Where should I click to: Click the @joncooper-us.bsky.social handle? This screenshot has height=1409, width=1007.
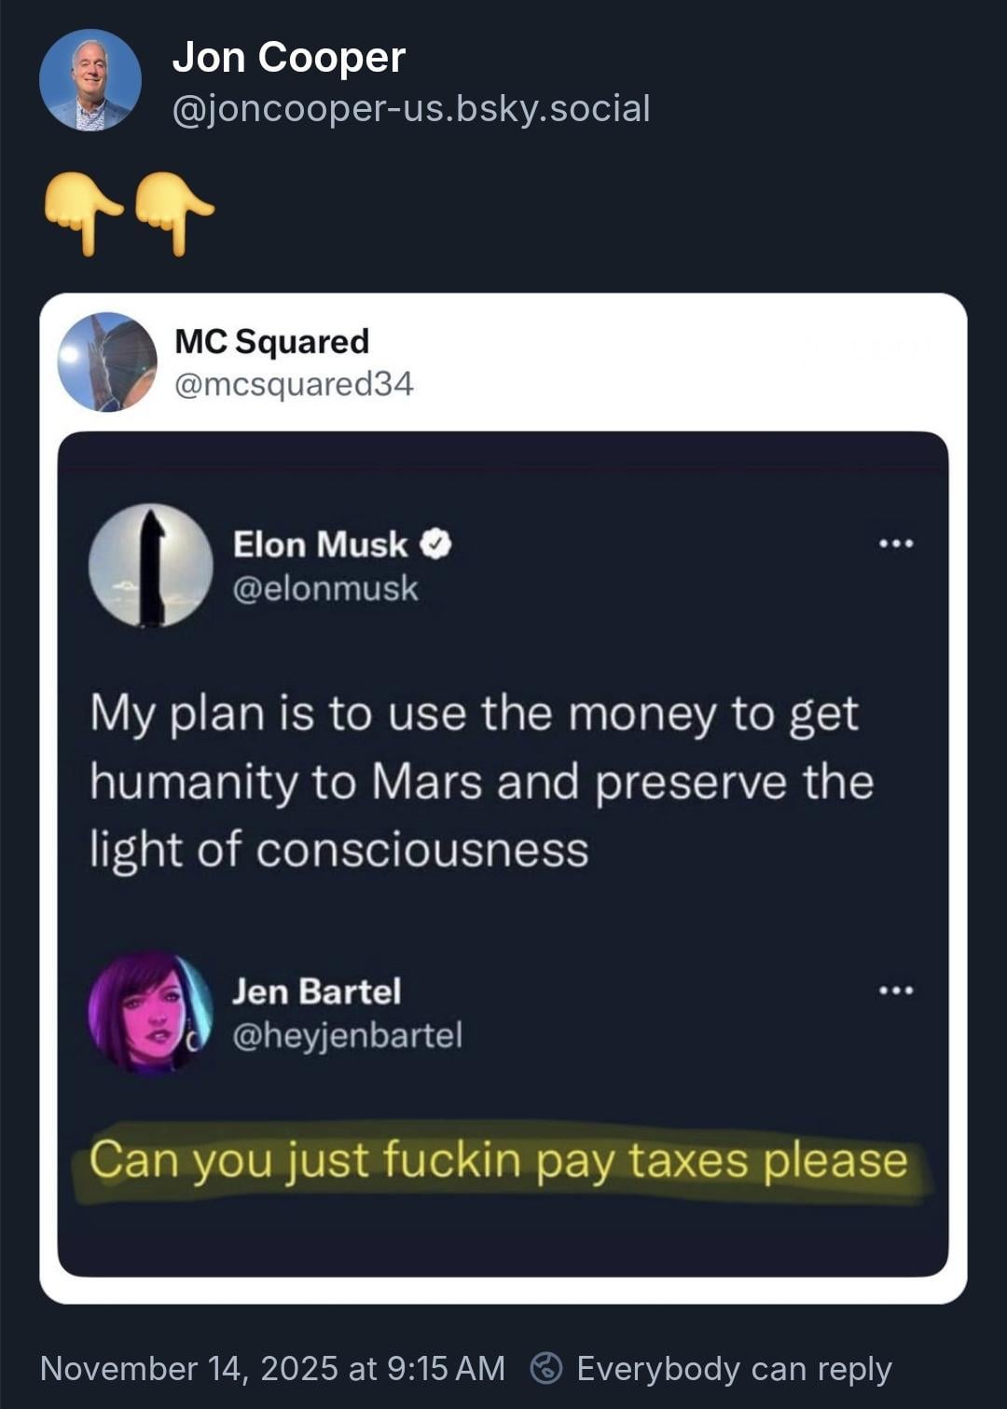(411, 109)
